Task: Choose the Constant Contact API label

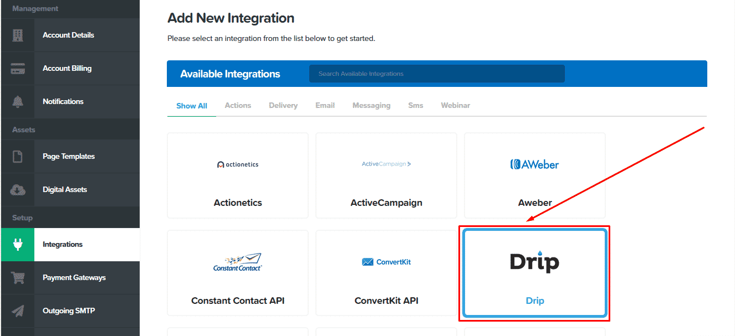Action: tap(238, 301)
